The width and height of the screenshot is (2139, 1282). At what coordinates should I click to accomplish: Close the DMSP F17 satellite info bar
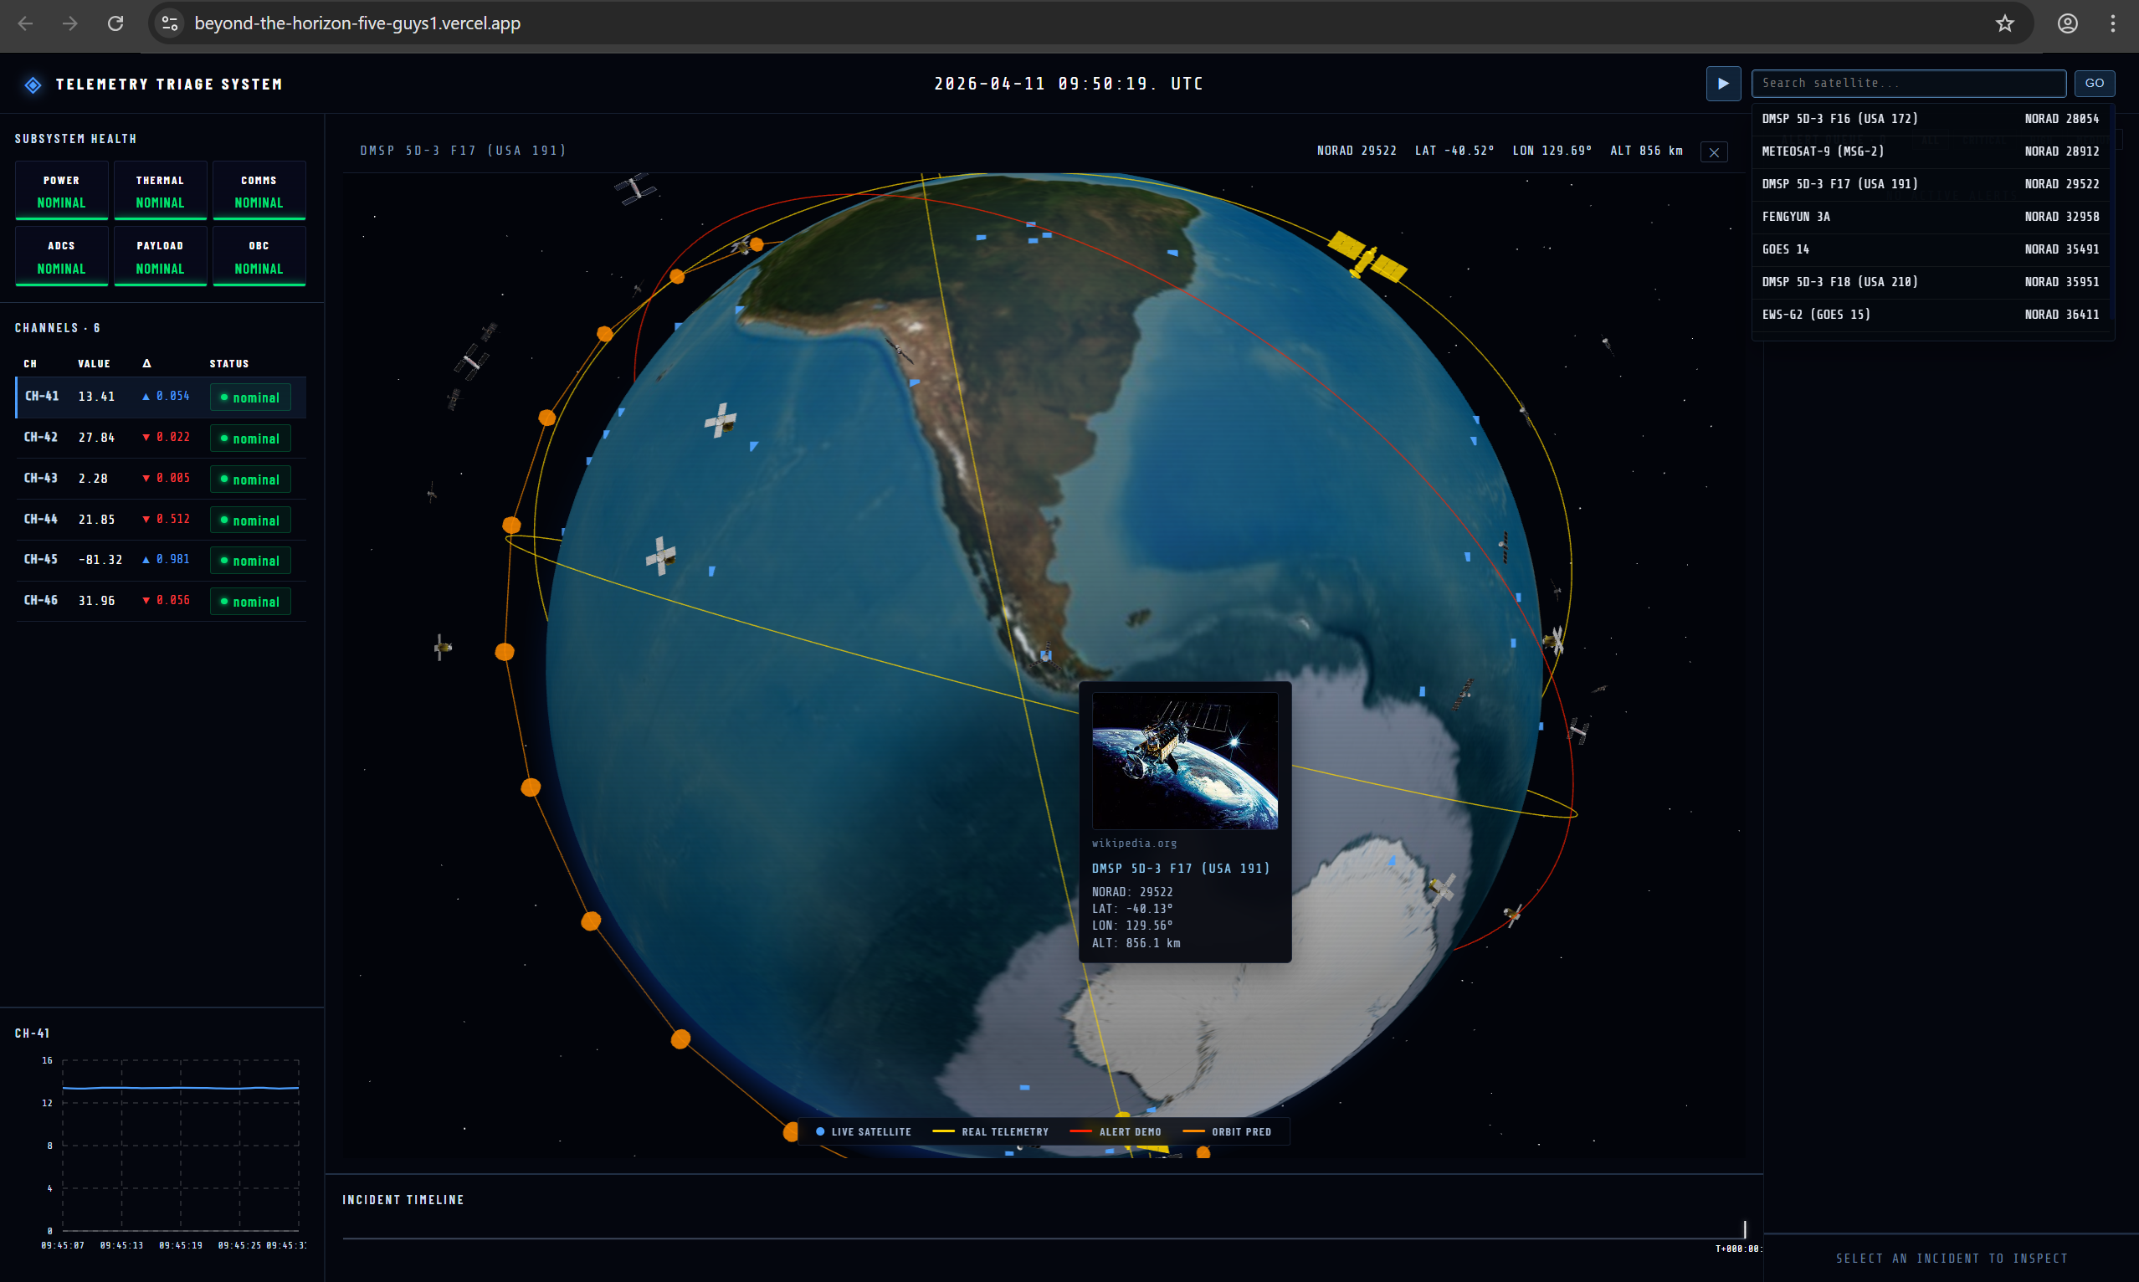[1714, 152]
